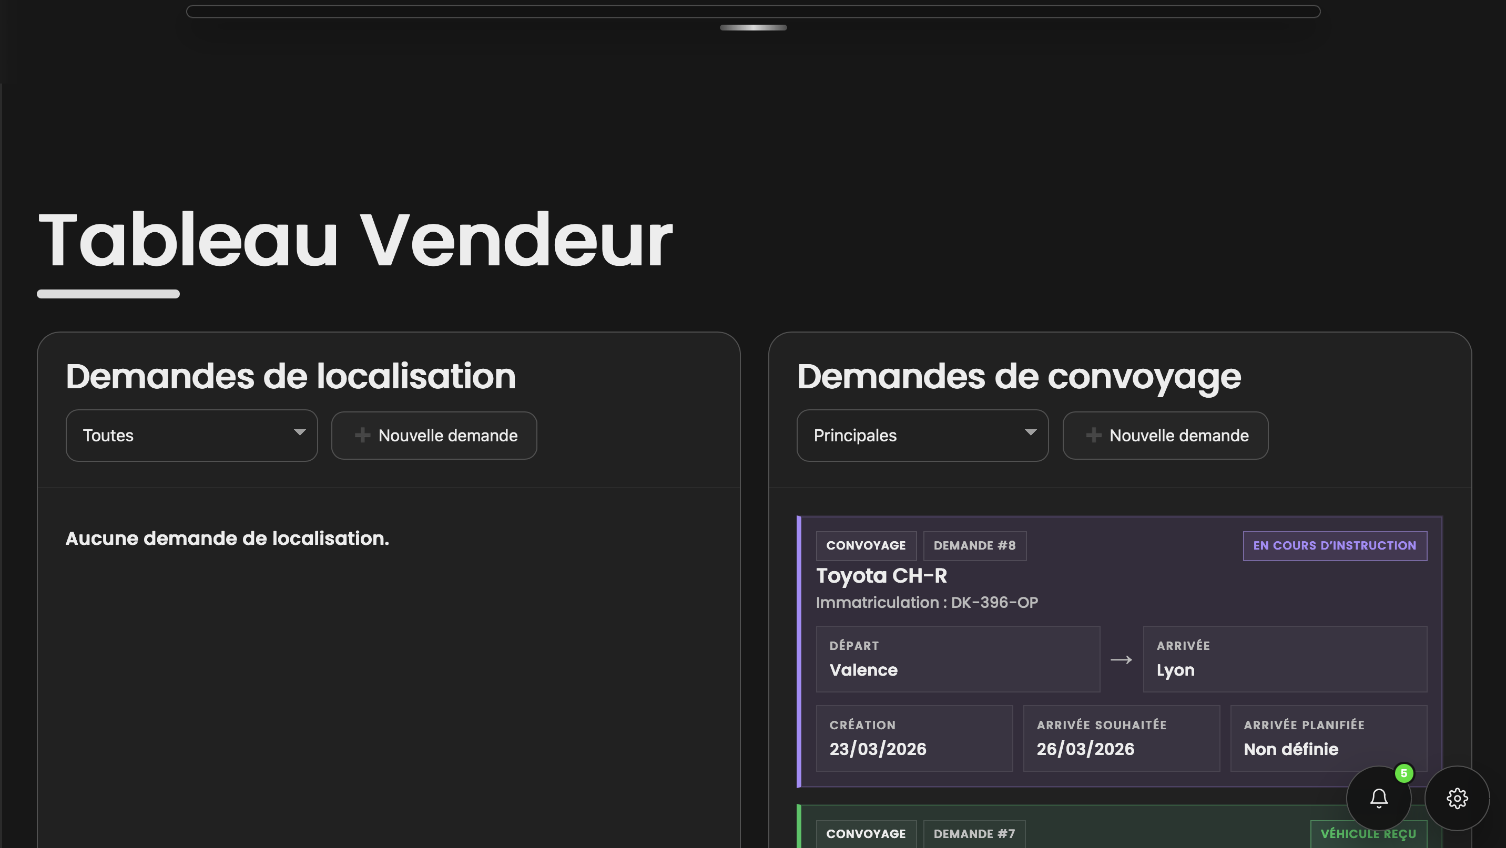The height and width of the screenshot is (848, 1506).
Task: Click the Toutes dropdown caret arrow
Action: point(299,432)
